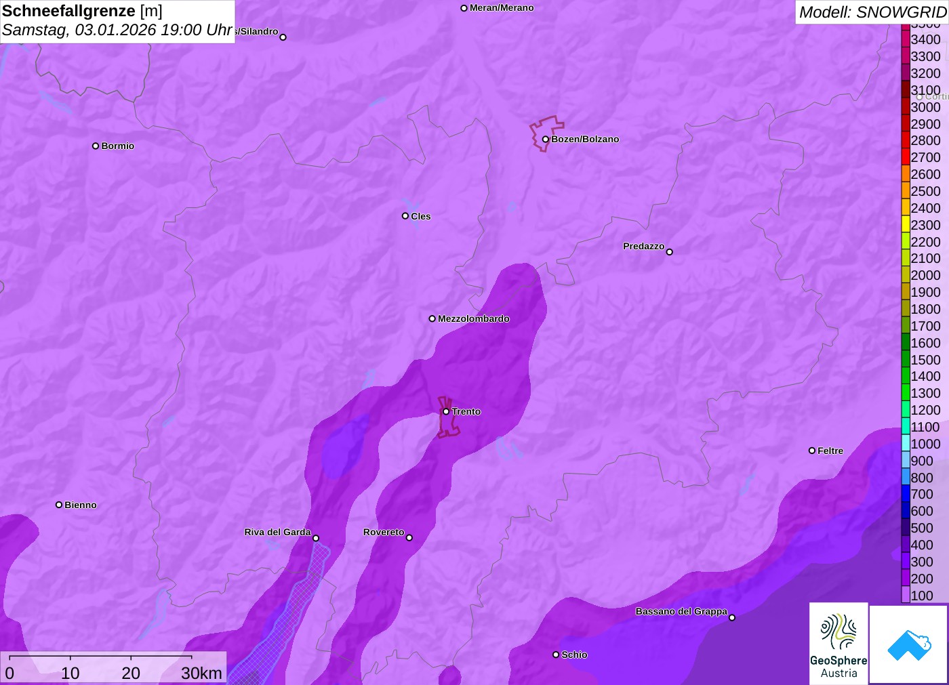Screen dimensions: 949x685
Task: Click the Meran/Merano map marker circle
Action: pyautogui.click(x=464, y=8)
